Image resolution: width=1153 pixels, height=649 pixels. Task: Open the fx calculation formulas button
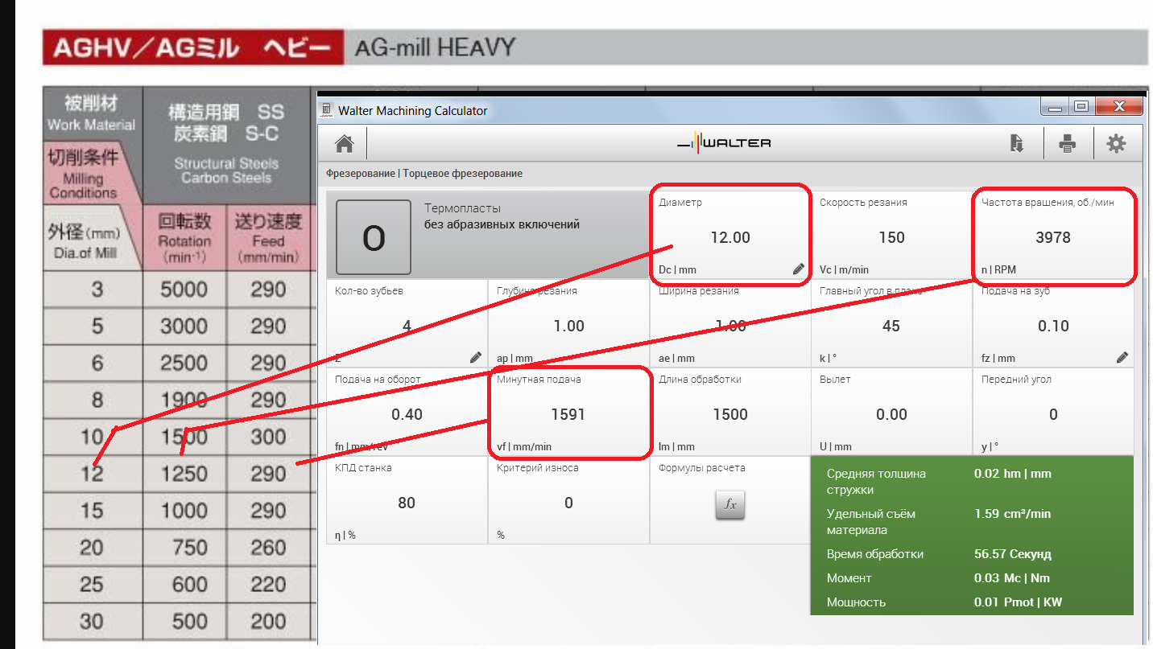coord(730,505)
